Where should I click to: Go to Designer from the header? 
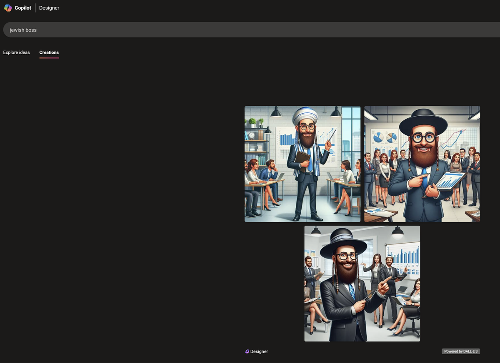point(49,8)
